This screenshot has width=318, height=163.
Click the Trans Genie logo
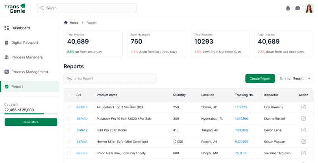coord(15,8)
